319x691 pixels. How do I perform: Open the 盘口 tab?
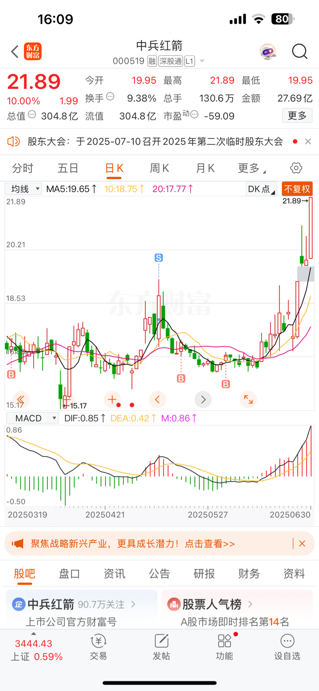69,574
